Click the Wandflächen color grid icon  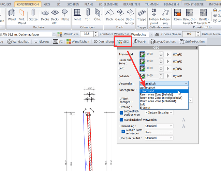(x=69, y=41)
